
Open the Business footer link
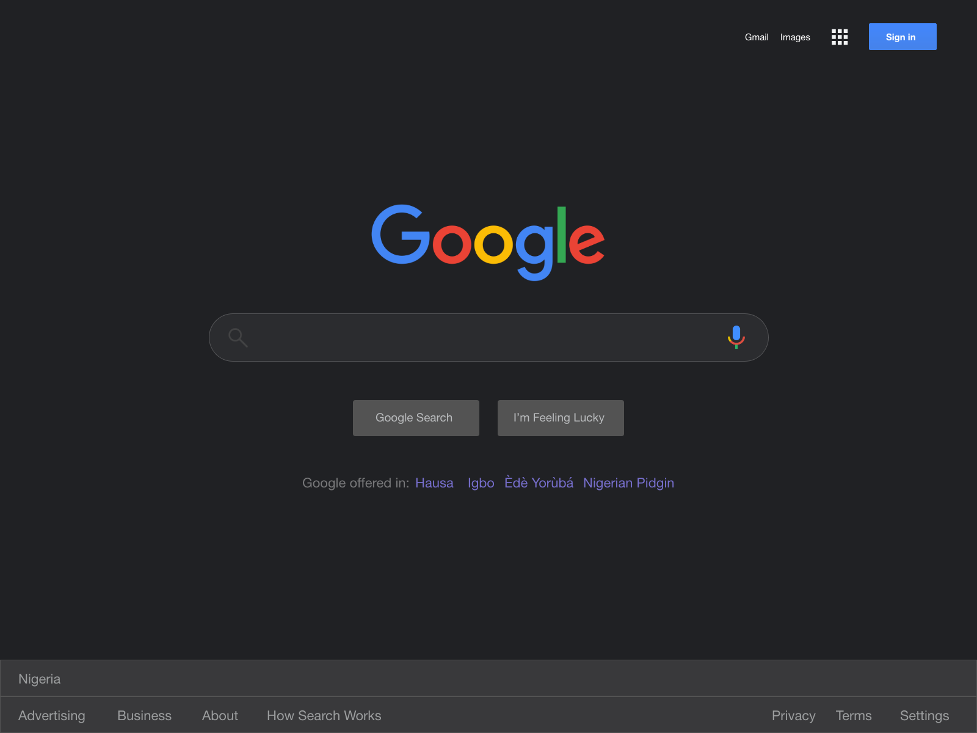click(144, 716)
